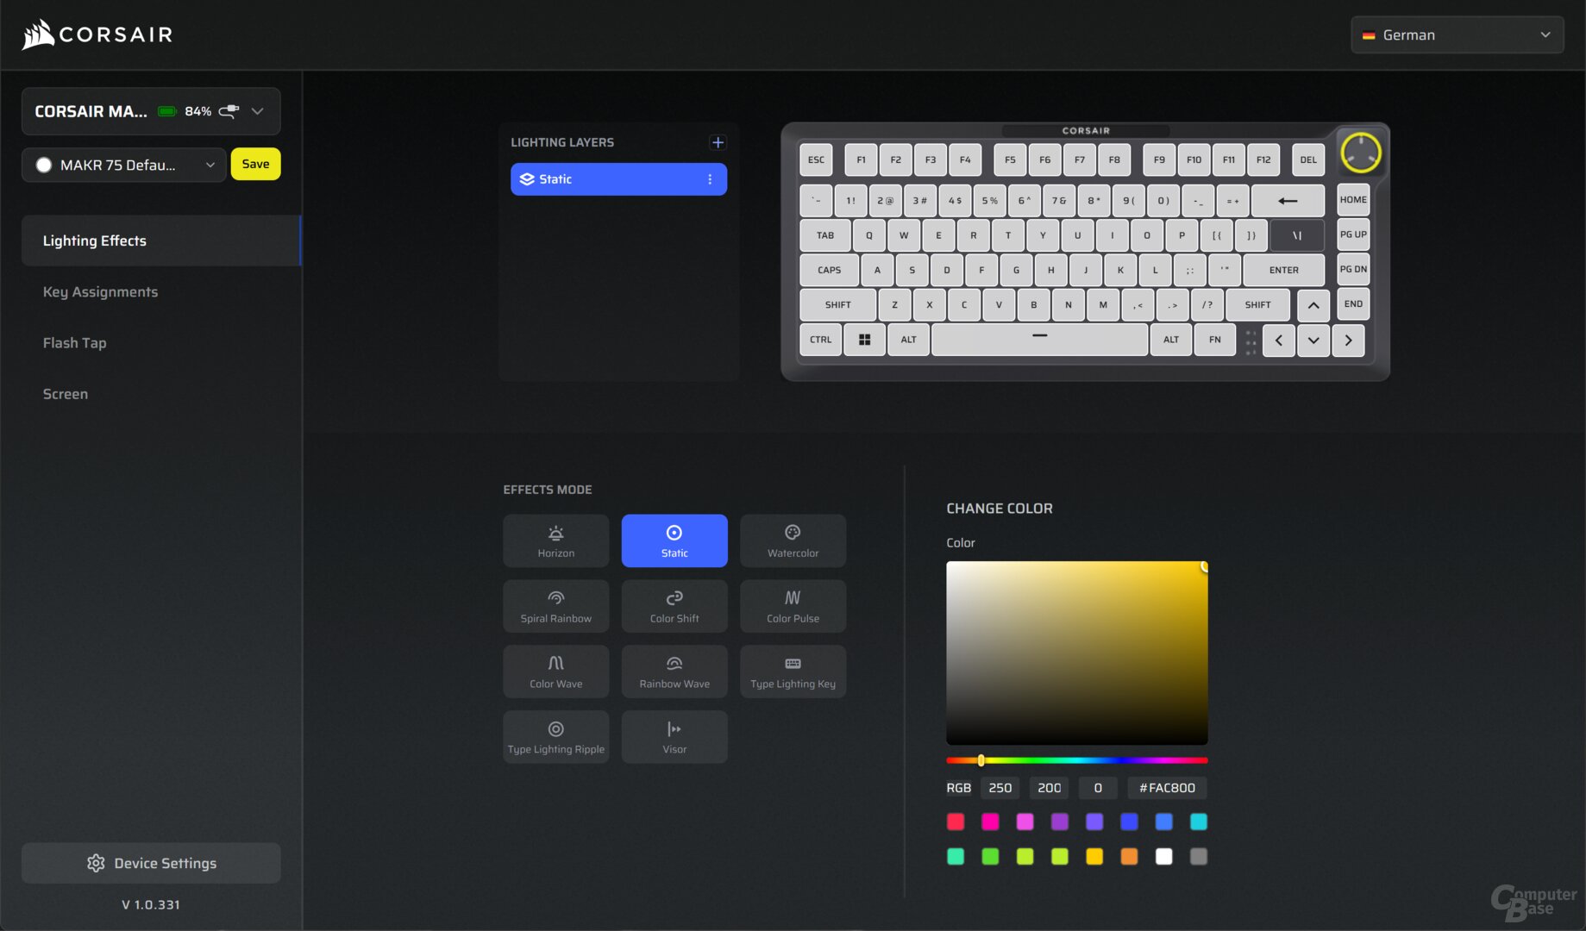This screenshot has height=931, width=1586.
Task: Select the HOME key on preview
Action: coord(1353,200)
